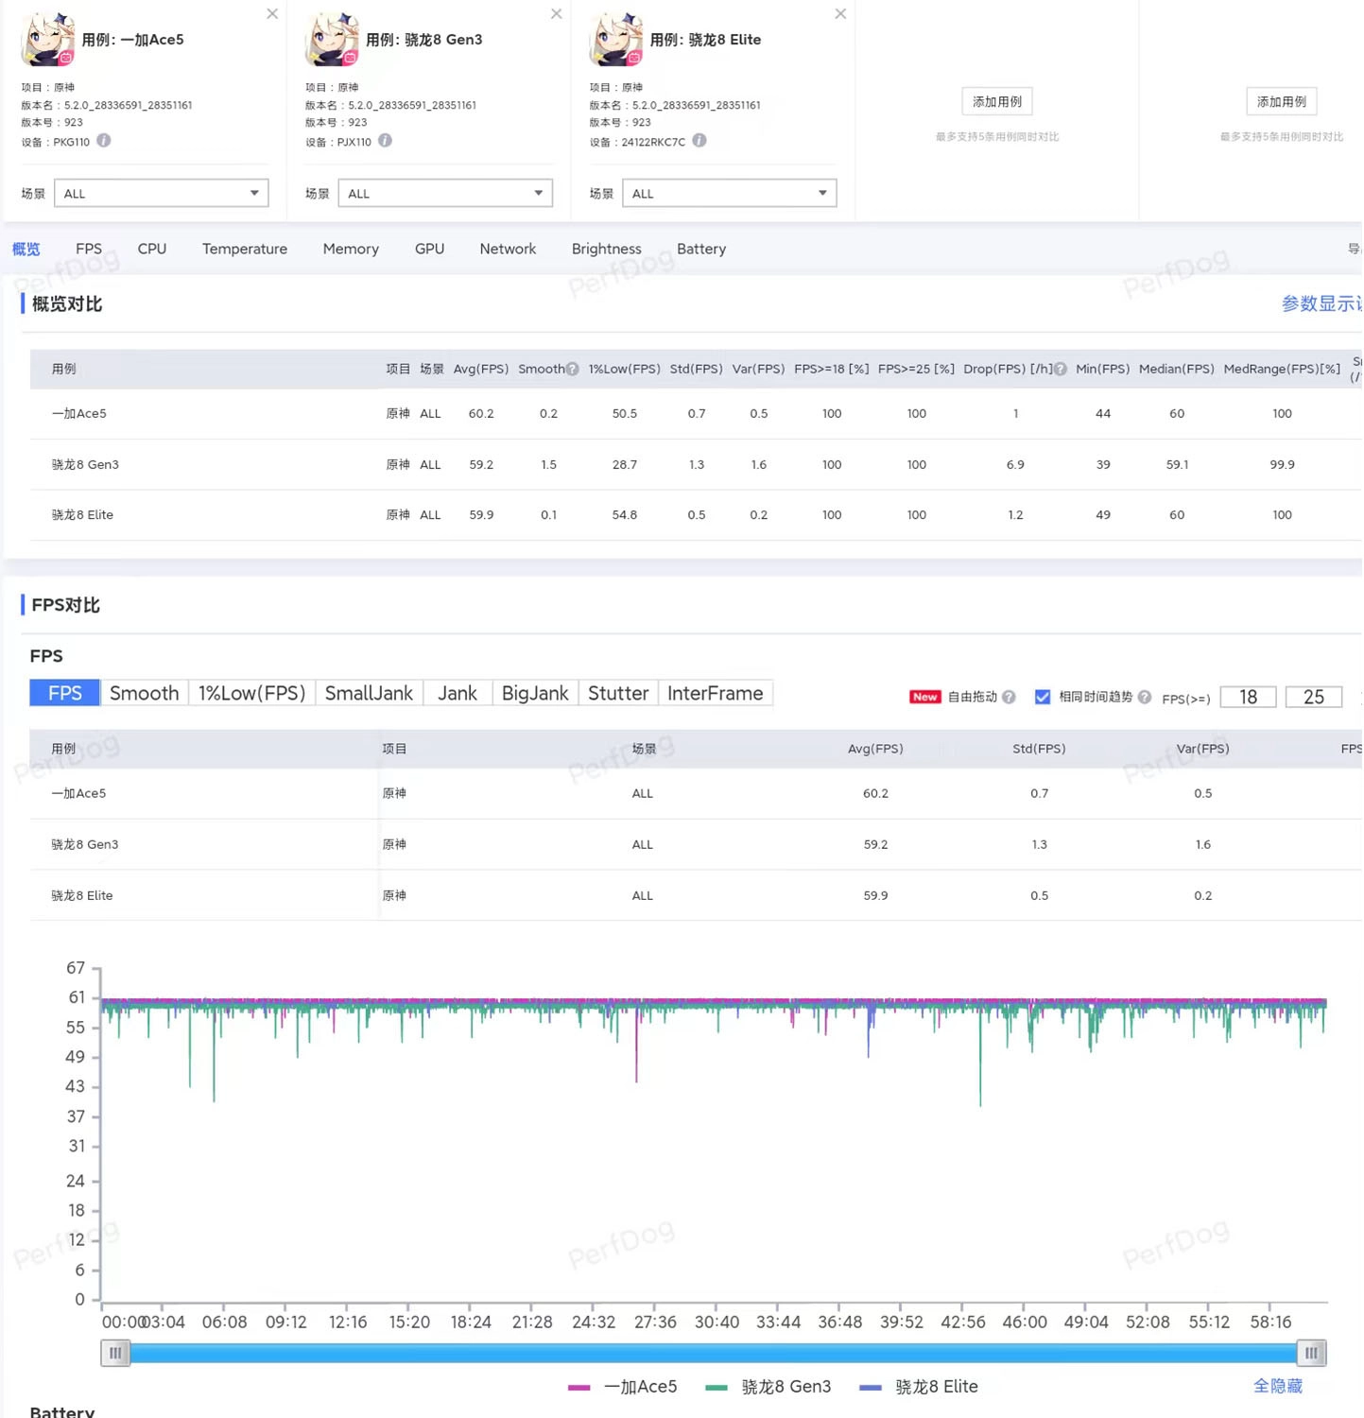
Task: Click info icon beside device 24122RKC7C
Action: (x=699, y=141)
